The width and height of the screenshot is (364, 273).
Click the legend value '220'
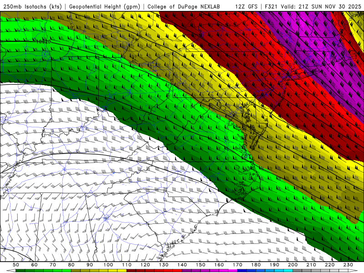click(x=330, y=265)
